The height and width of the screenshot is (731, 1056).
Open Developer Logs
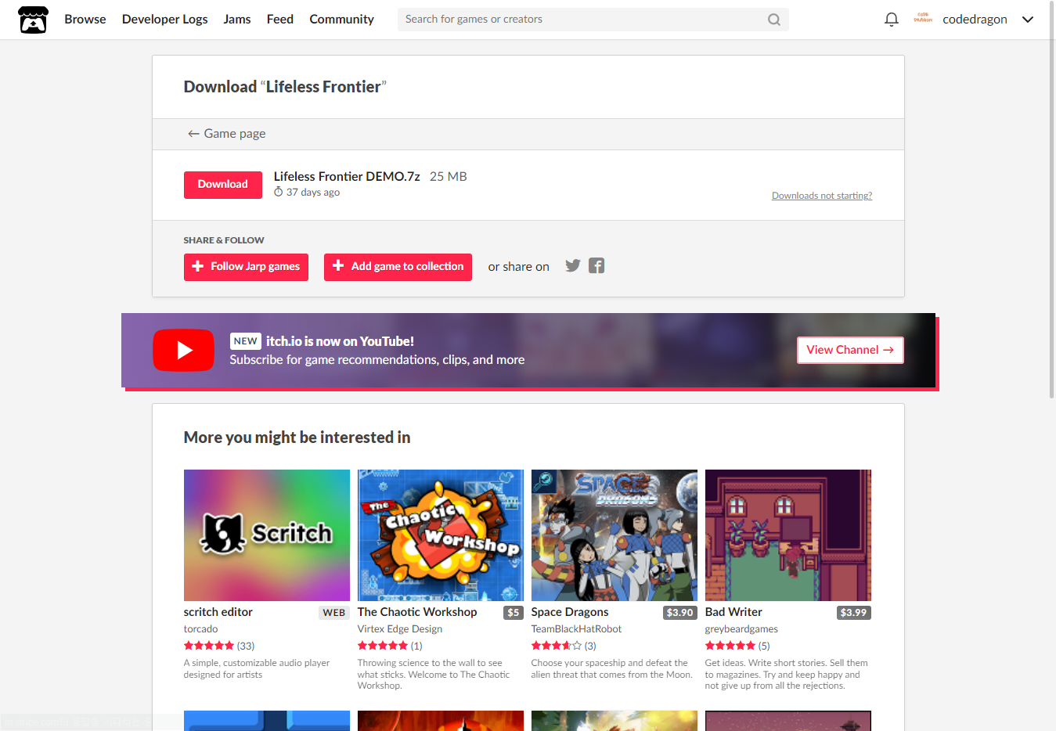(x=165, y=20)
